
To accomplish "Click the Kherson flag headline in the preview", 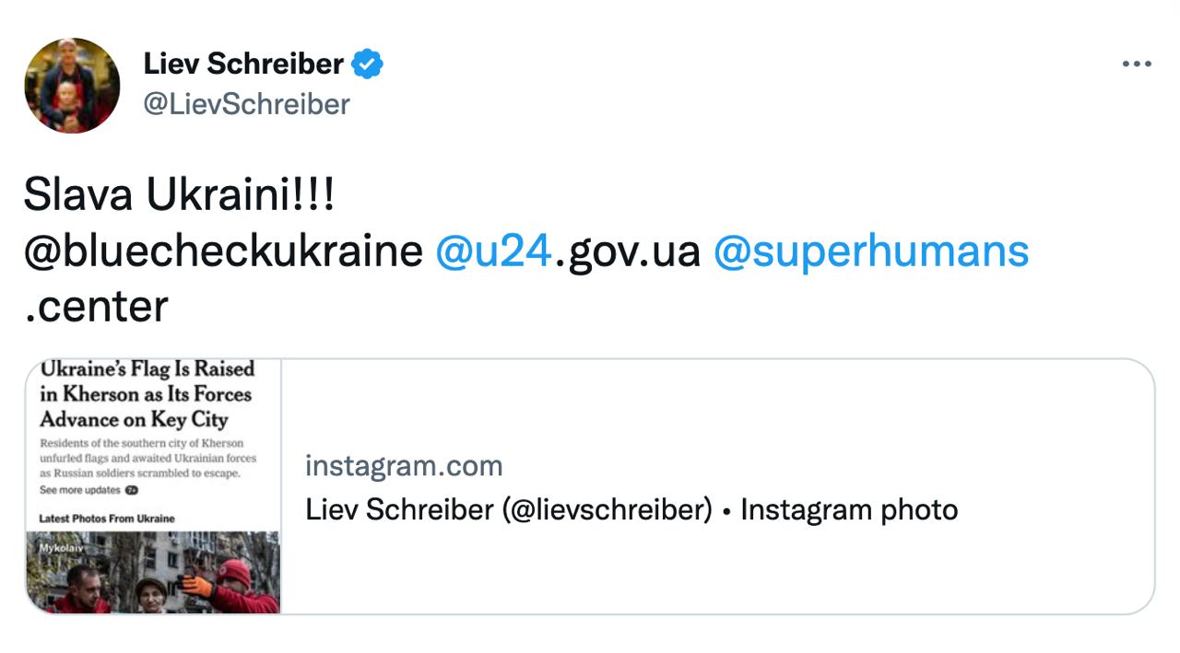I will click(x=147, y=394).
